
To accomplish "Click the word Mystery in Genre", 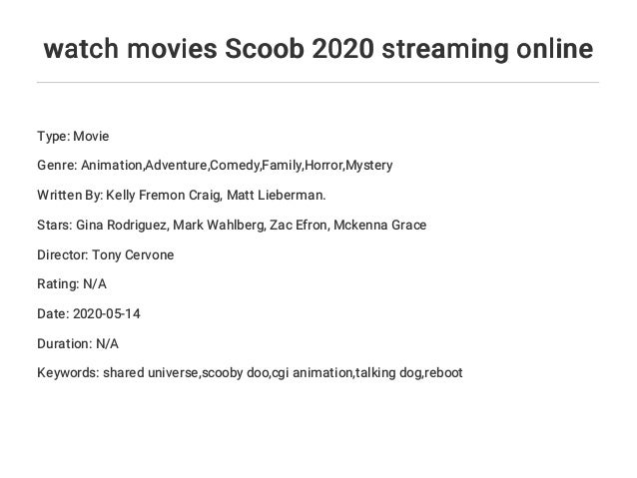I will [x=368, y=166].
